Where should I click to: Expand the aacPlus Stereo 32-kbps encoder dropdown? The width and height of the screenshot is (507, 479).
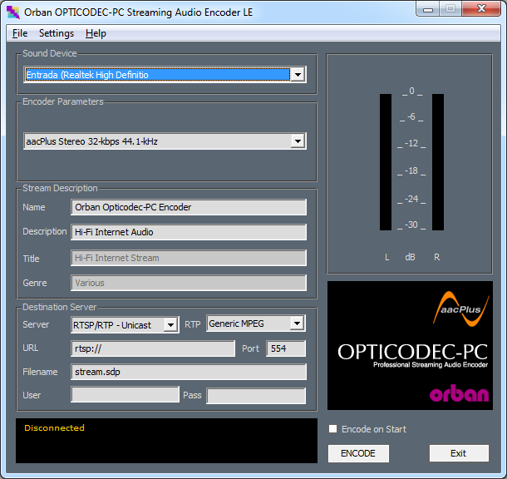pyautogui.click(x=298, y=141)
